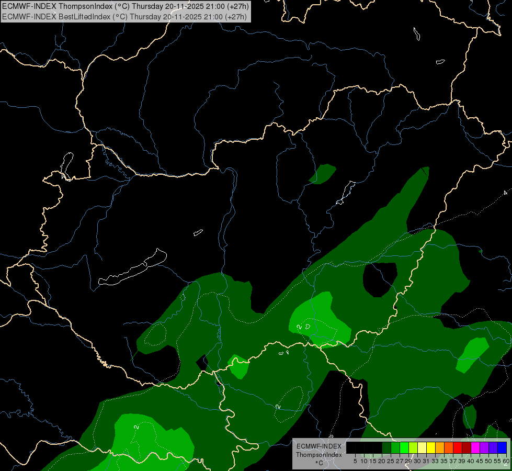Click legend tick value 5
Viewport: 512px width, 471px height.
coord(355,461)
